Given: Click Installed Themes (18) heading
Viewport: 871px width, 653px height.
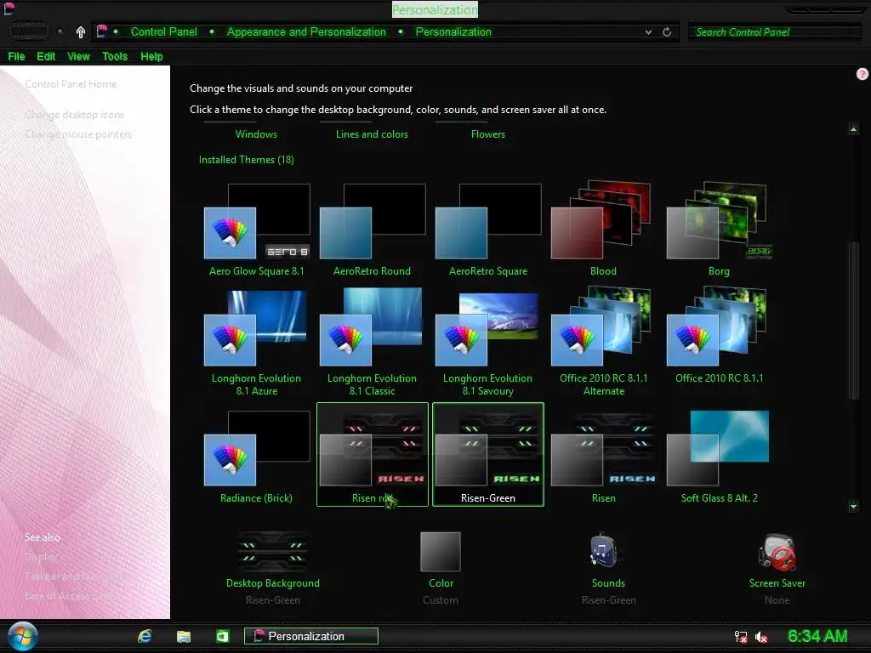Looking at the screenshot, I should coord(246,159).
